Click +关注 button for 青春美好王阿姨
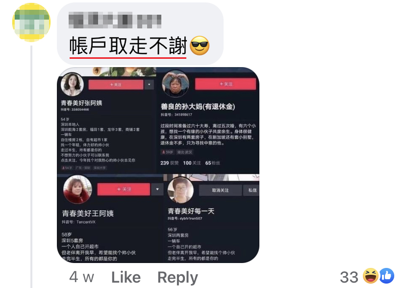406x288 pixels. point(124,189)
